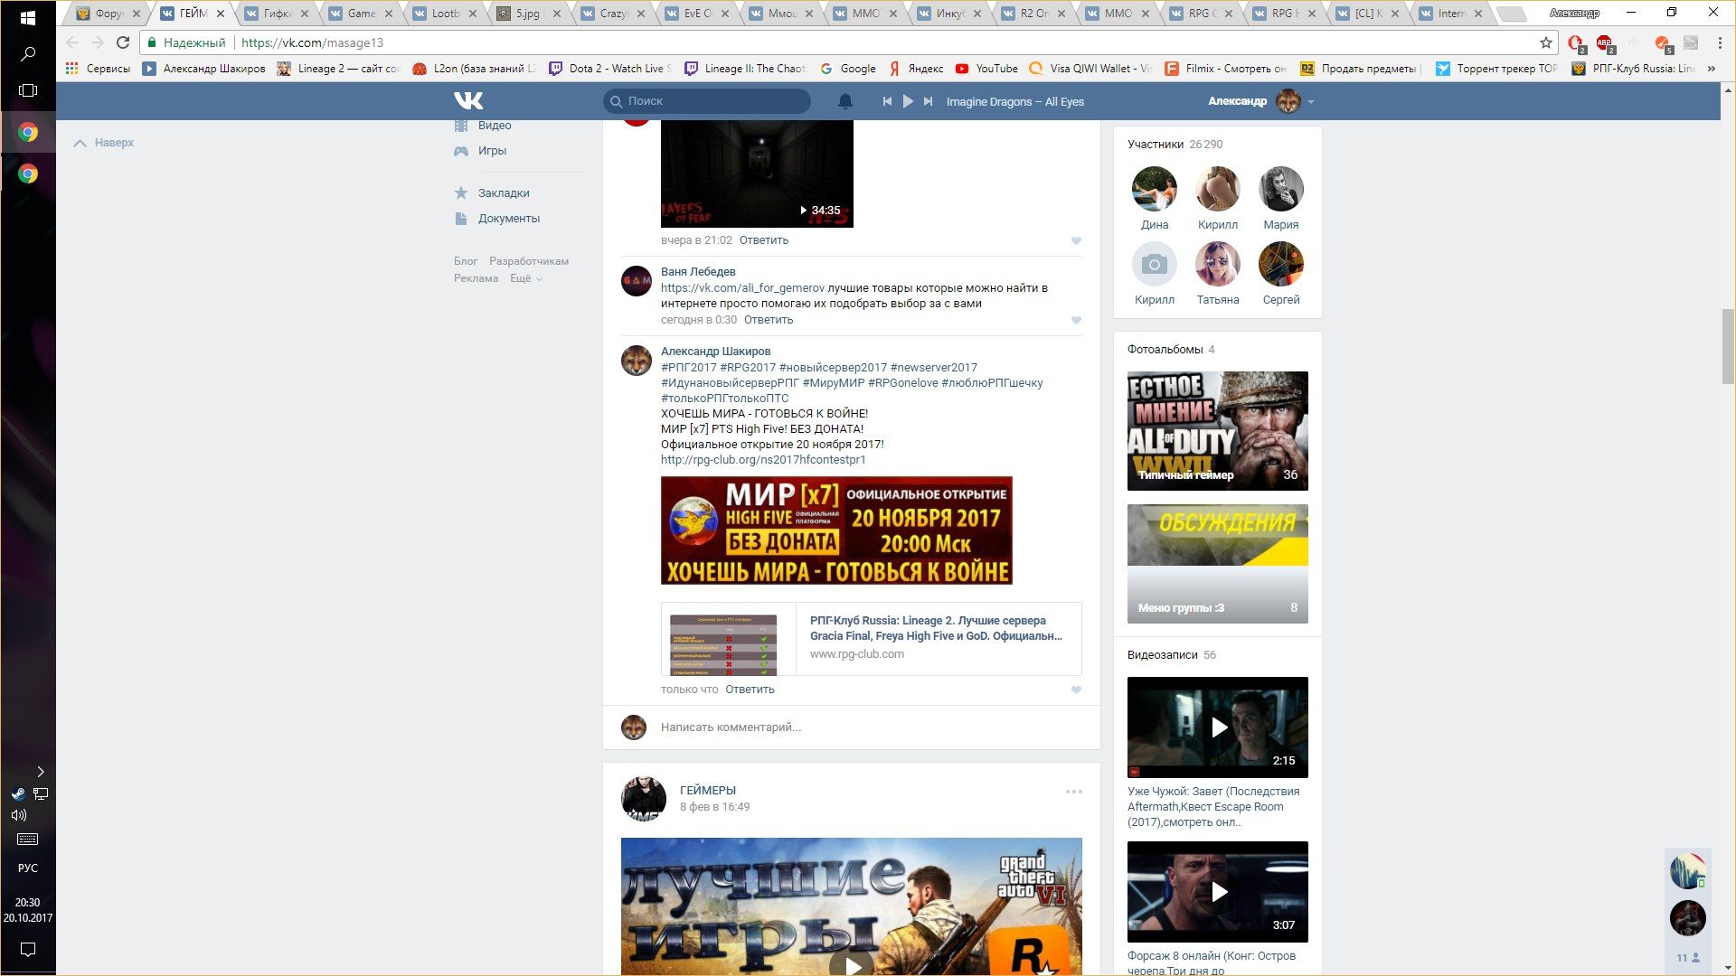Expand the Ещё footer dropdown
Viewport: 1736px width, 976px height.
[526, 278]
